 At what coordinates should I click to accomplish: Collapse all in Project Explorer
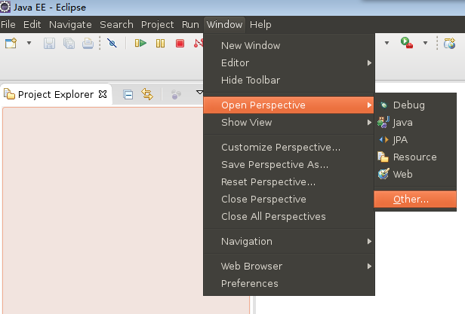coord(128,95)
